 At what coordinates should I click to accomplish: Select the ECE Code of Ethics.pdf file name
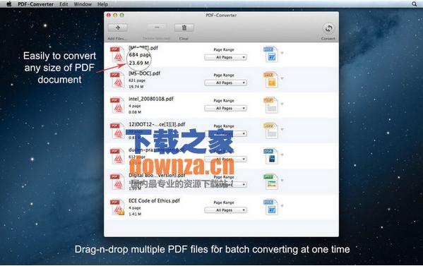[x=154, y=201]
